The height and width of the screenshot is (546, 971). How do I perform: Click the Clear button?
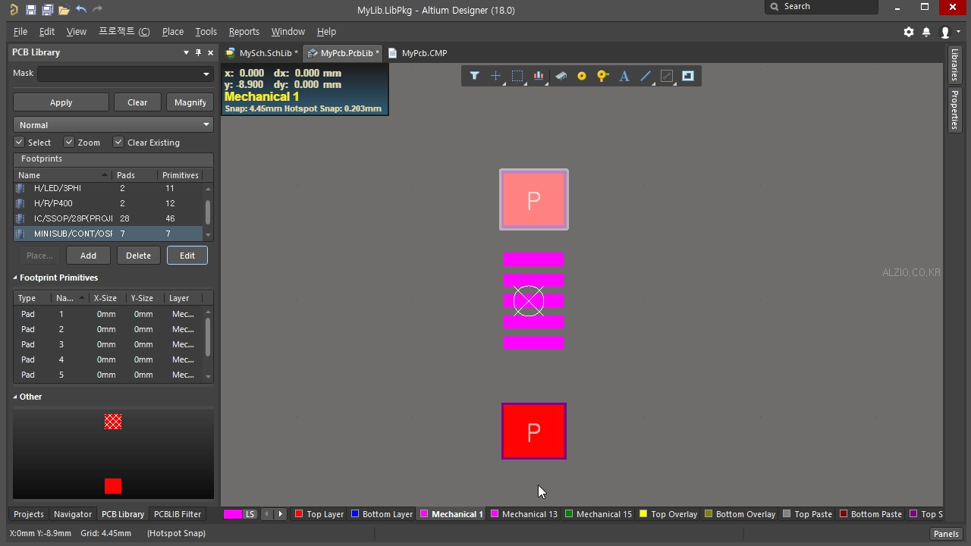[x=137, y=102]
